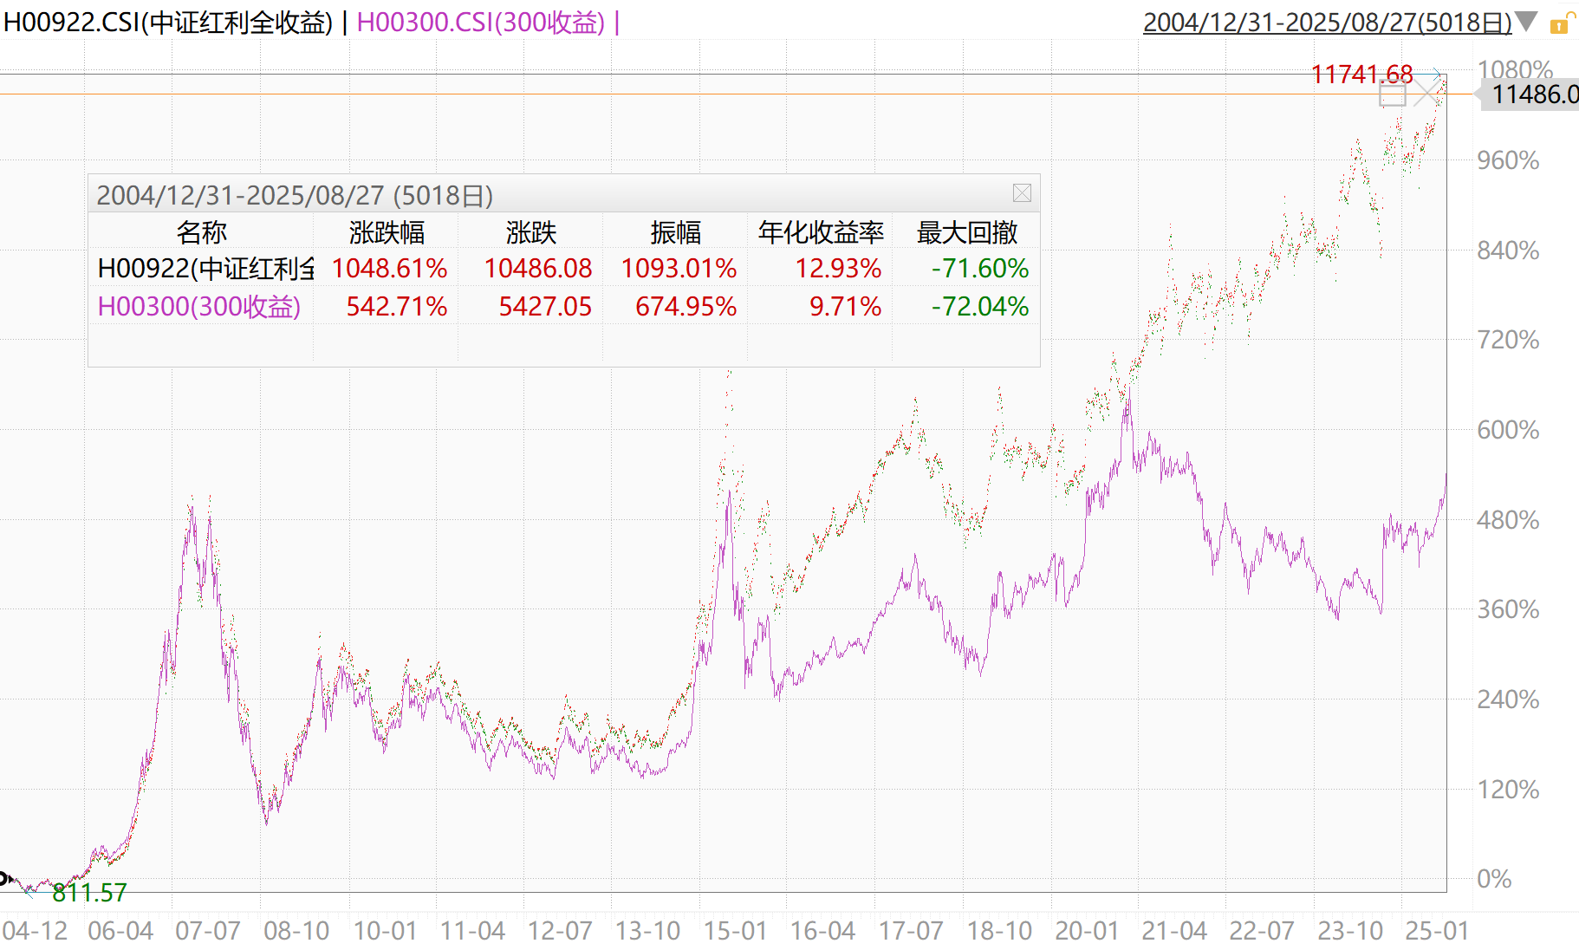Click the 最大回撤 column header

[966, 232]
